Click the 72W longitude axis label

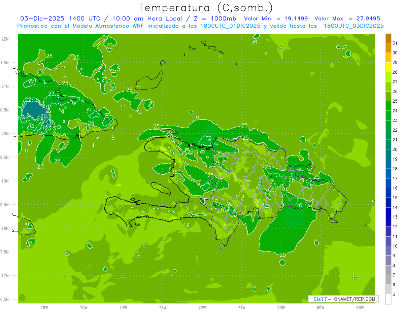pos(202,307)
